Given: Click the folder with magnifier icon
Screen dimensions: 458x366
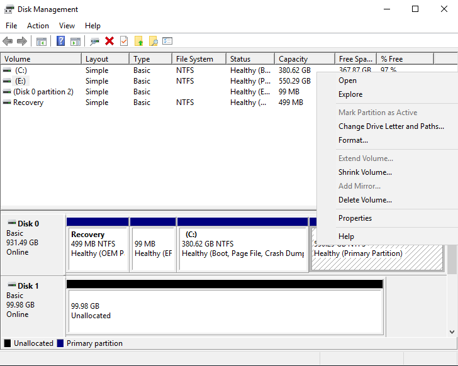Looking at the screenshot, I should [x=154, y=41].
